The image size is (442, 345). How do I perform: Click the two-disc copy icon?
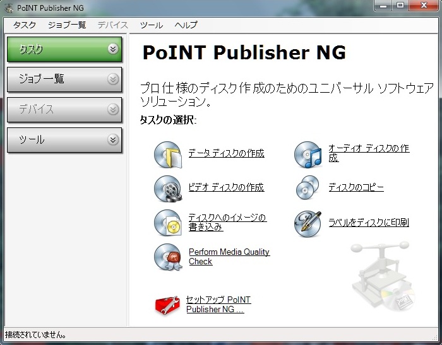308,187
